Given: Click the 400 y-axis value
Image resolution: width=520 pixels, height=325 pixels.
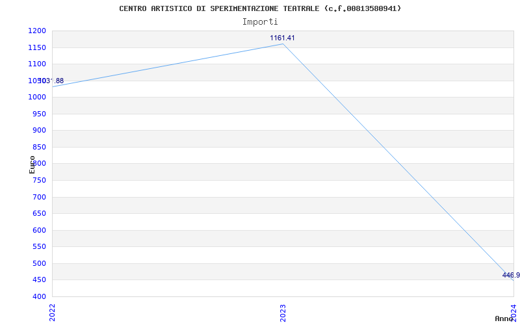Looking at the screenshot, I should 39,296.
